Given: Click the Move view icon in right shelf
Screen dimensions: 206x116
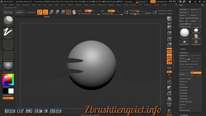Looking at the screenshot, I should [x=169, y=88].
